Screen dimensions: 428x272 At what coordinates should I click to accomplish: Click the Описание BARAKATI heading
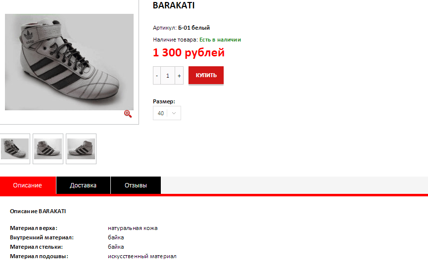[x=38, y=211]
